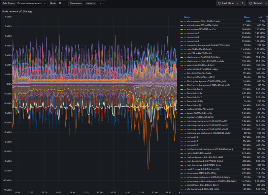The image size is (268, 195).
Task: Click the elasticsearch-clean series color swatch
Action: [182, 61]
